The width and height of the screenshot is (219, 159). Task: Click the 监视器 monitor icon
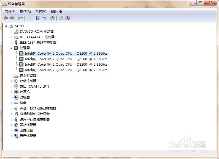click(16, 97)
